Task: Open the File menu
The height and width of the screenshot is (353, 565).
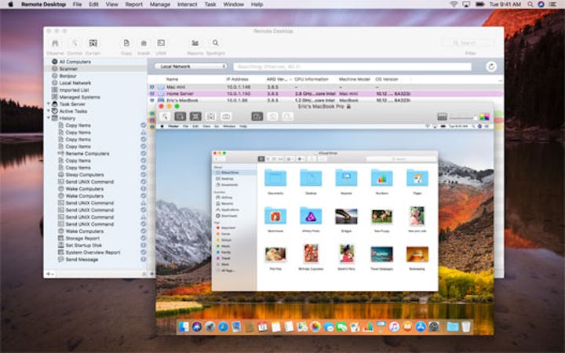Action: point(77,5)
